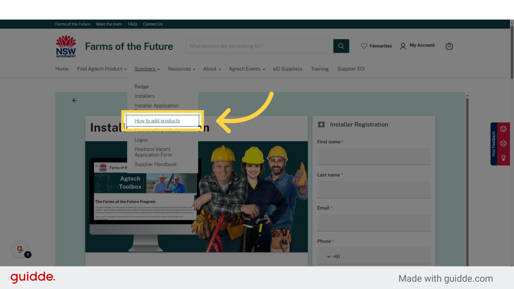Open the Contact Us link
The height and width of the screenshot is (289, 514).
click(153, 24)
